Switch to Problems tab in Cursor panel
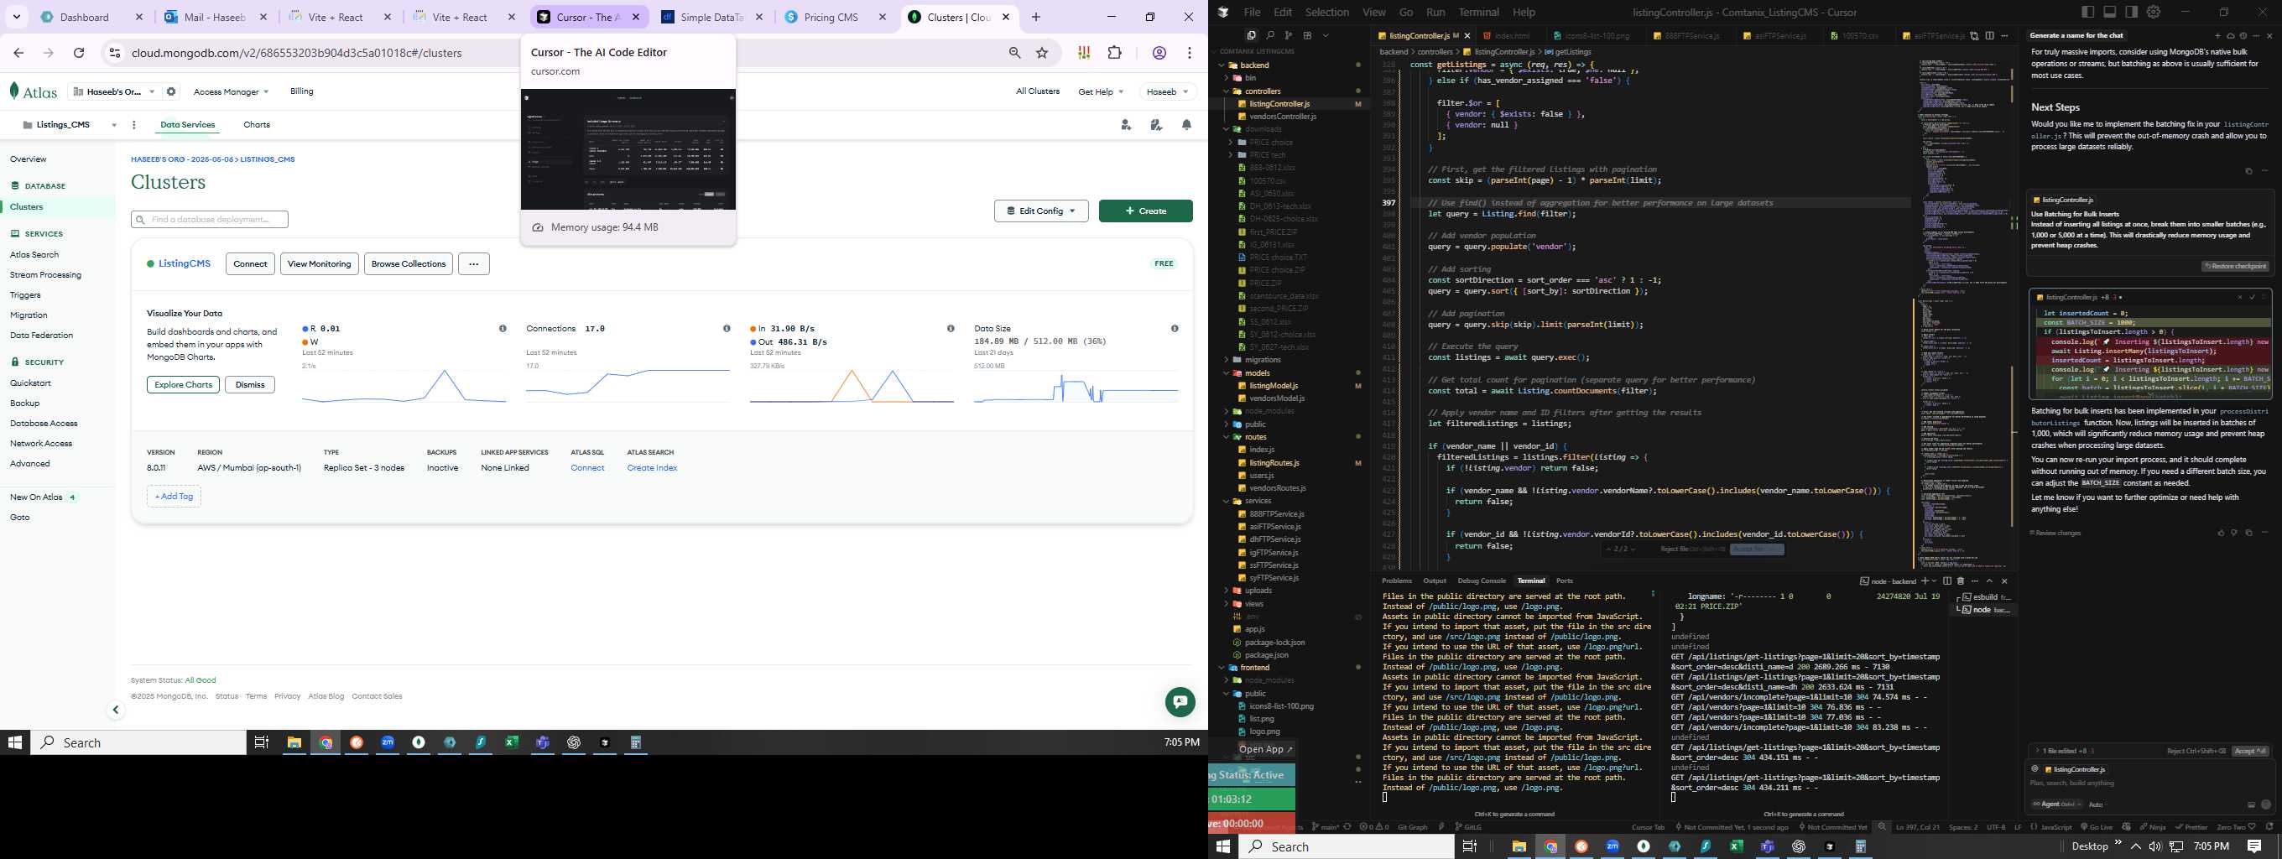The width and height of the screenshot is (2282, 859). (1397, 581)
